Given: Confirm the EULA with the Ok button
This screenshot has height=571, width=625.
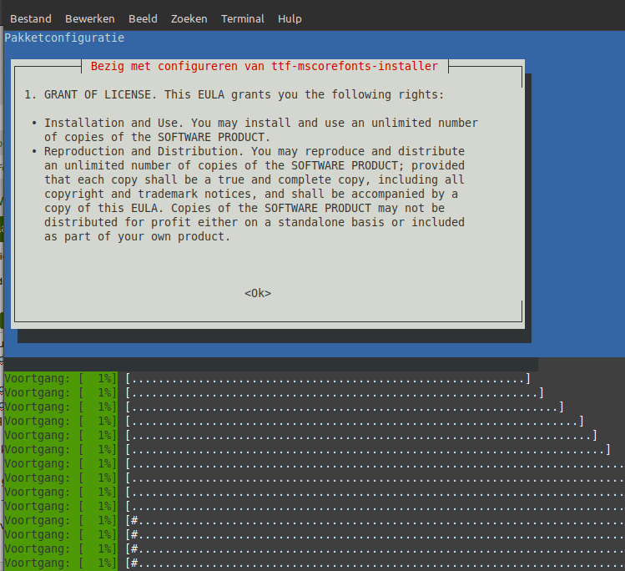Looking at the screenshot, I should click(x=258, y=293).
